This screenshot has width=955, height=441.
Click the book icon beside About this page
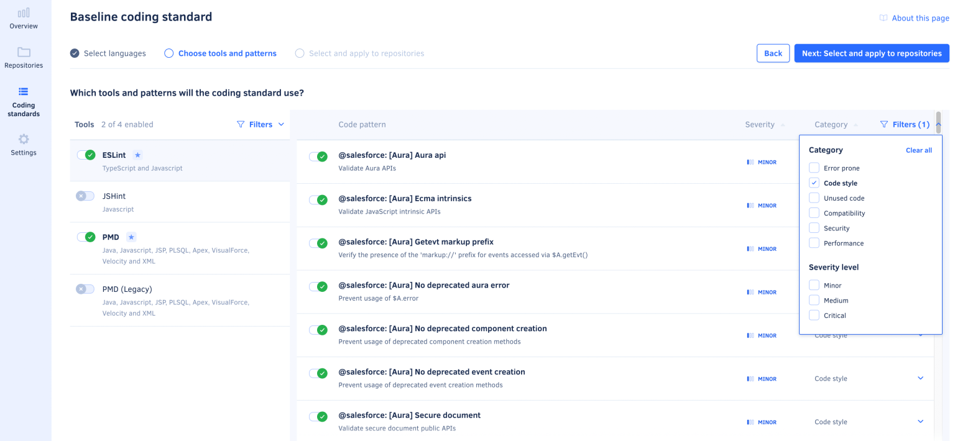click(883, 18)
